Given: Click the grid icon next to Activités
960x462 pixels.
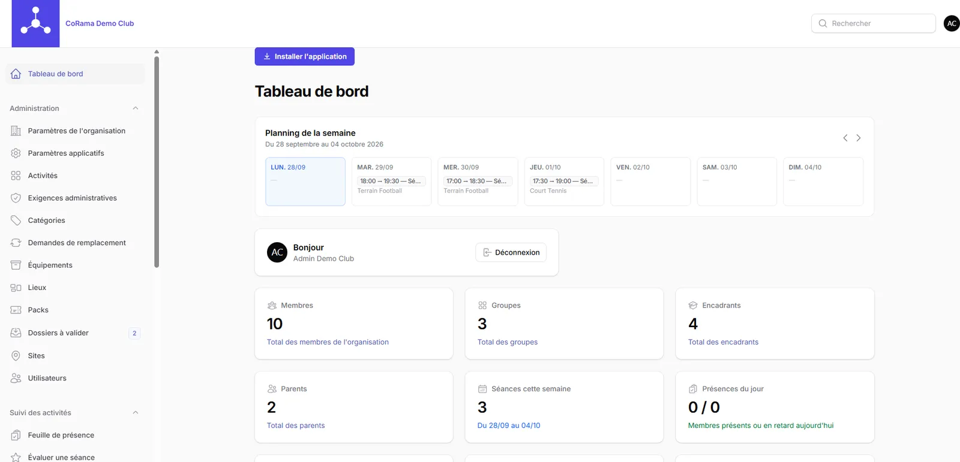Looking at the screenshot, I should pos(16,176).
